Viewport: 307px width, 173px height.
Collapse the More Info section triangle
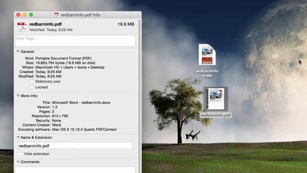click(x=18, y=96)
